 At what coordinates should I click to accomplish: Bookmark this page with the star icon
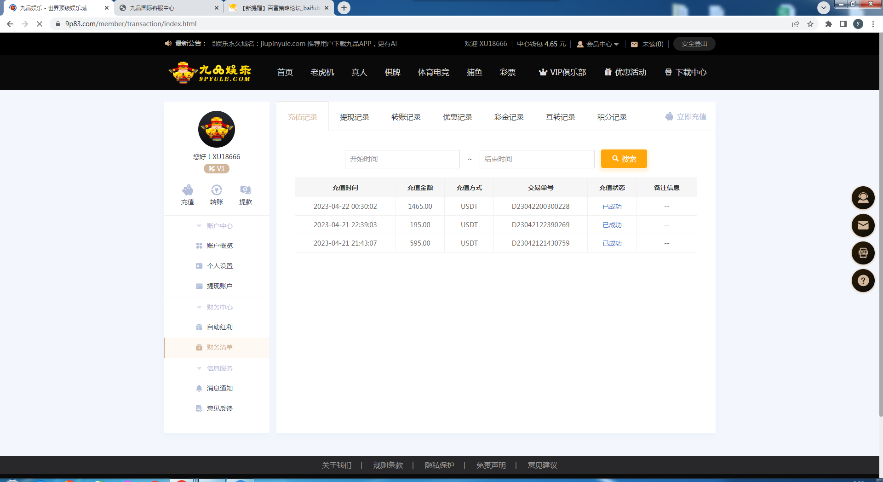pyautogui.click(x=810, y=24)
